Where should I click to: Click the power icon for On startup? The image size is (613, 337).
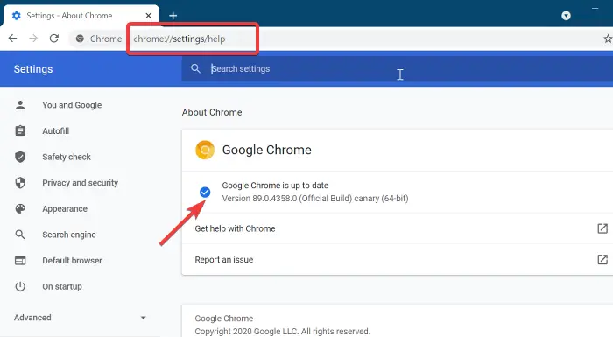click(x=20, y=286)
